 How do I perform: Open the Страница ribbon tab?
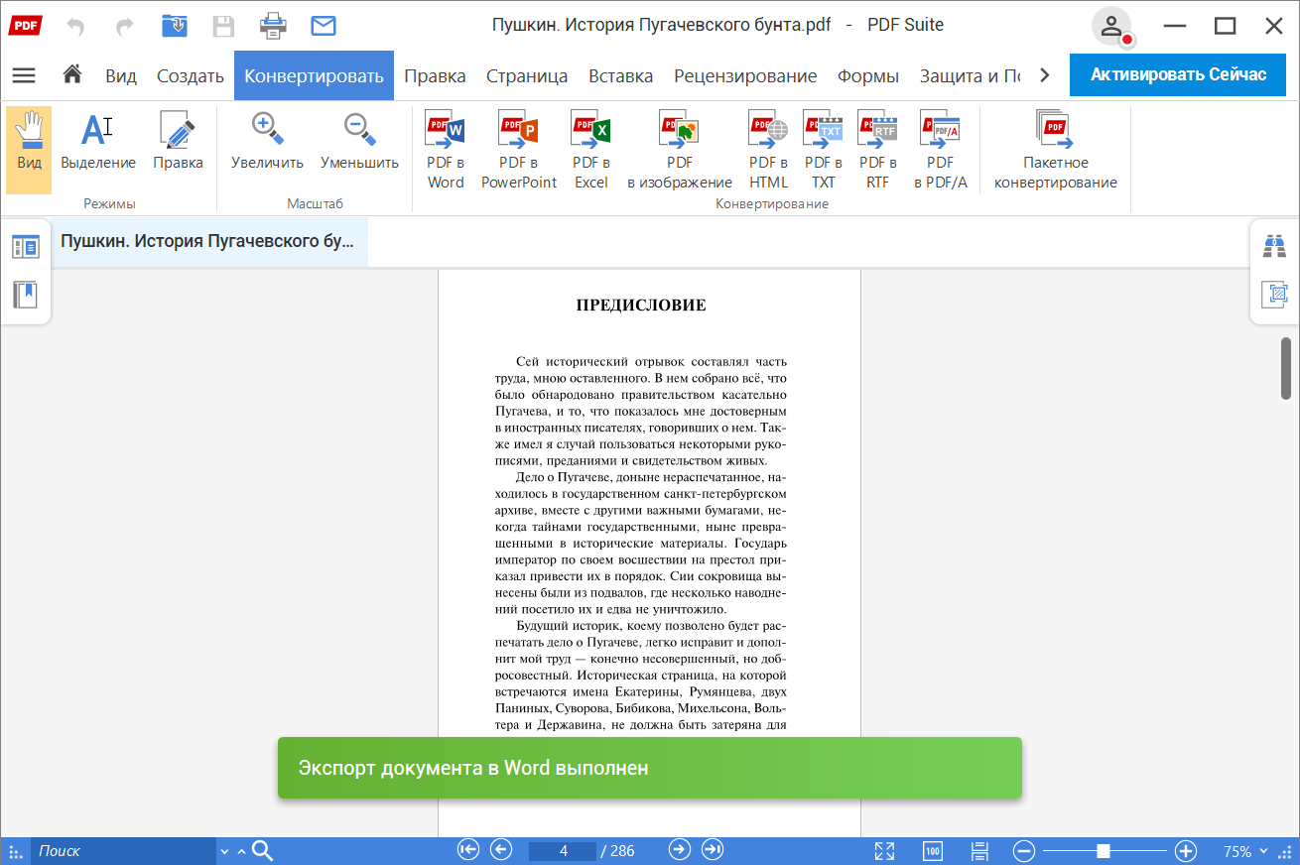tap(527, 75)
